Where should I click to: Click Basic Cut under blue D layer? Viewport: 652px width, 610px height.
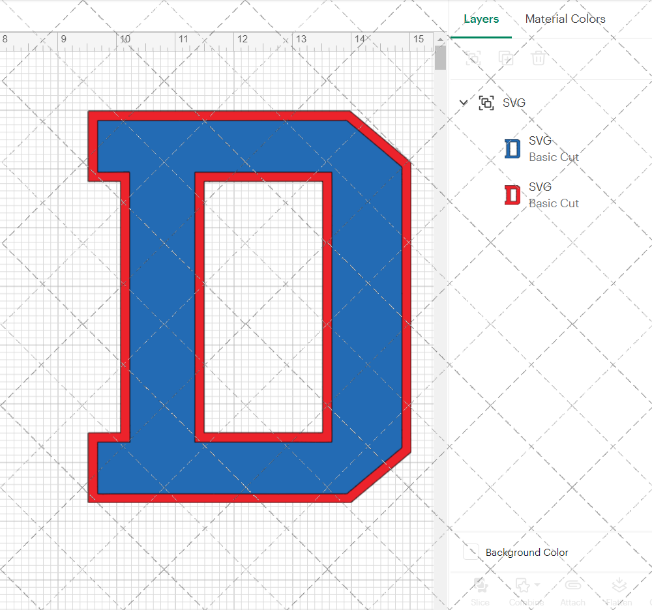(554, 157)
